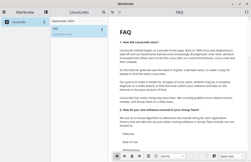Screen dimensions: 251x162
Task: Click the '2. How do you rate software' heading
Action: [159, 110]
